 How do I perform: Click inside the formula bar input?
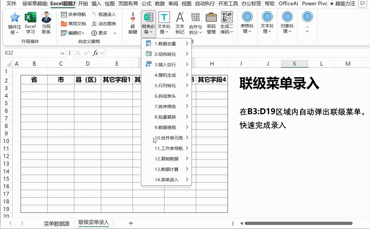tap(238, 53)
